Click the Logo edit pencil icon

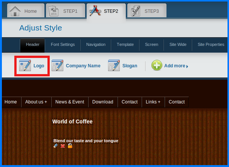25,65
